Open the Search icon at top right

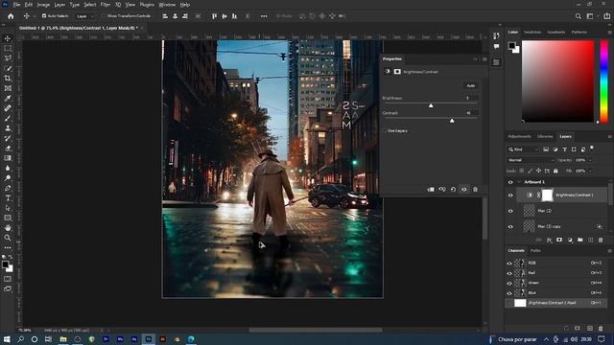[578, 16]
